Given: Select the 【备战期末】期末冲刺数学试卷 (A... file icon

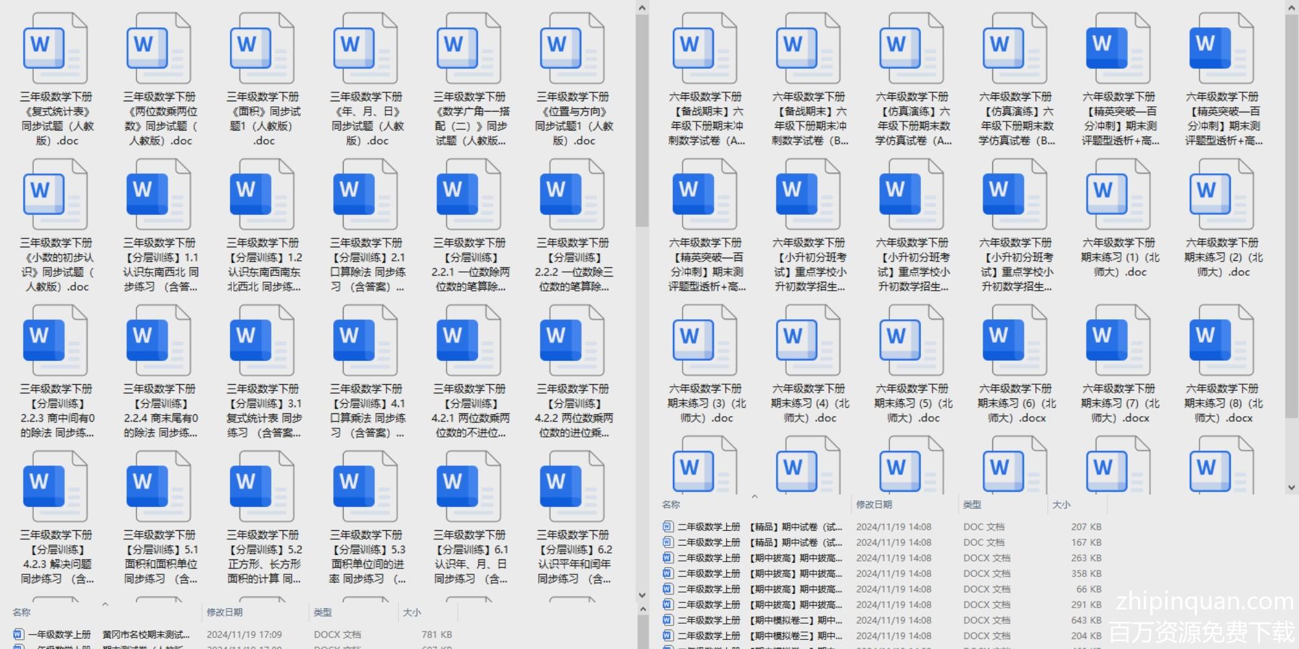Looking at the screenshot, I should (x=705, y=49).
